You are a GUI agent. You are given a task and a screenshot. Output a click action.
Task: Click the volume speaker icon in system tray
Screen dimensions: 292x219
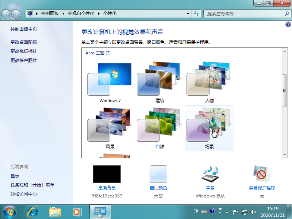[253, 211]
